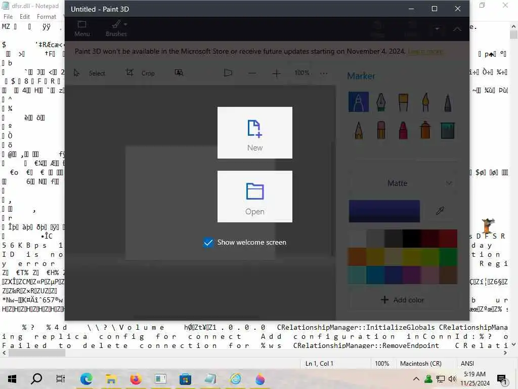The width and height of the screenshot is (518, 389).
Task: Click the Open folder tile
Action: (x=255, y=197)
